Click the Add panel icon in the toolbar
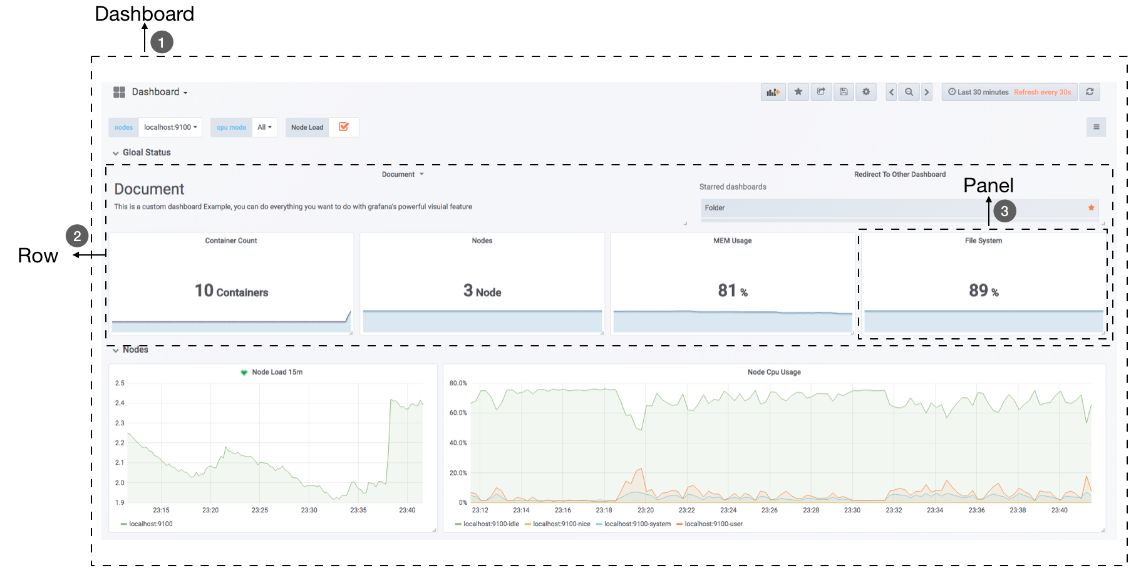This screenshot has width=1146, height=580. click(773, 92)
